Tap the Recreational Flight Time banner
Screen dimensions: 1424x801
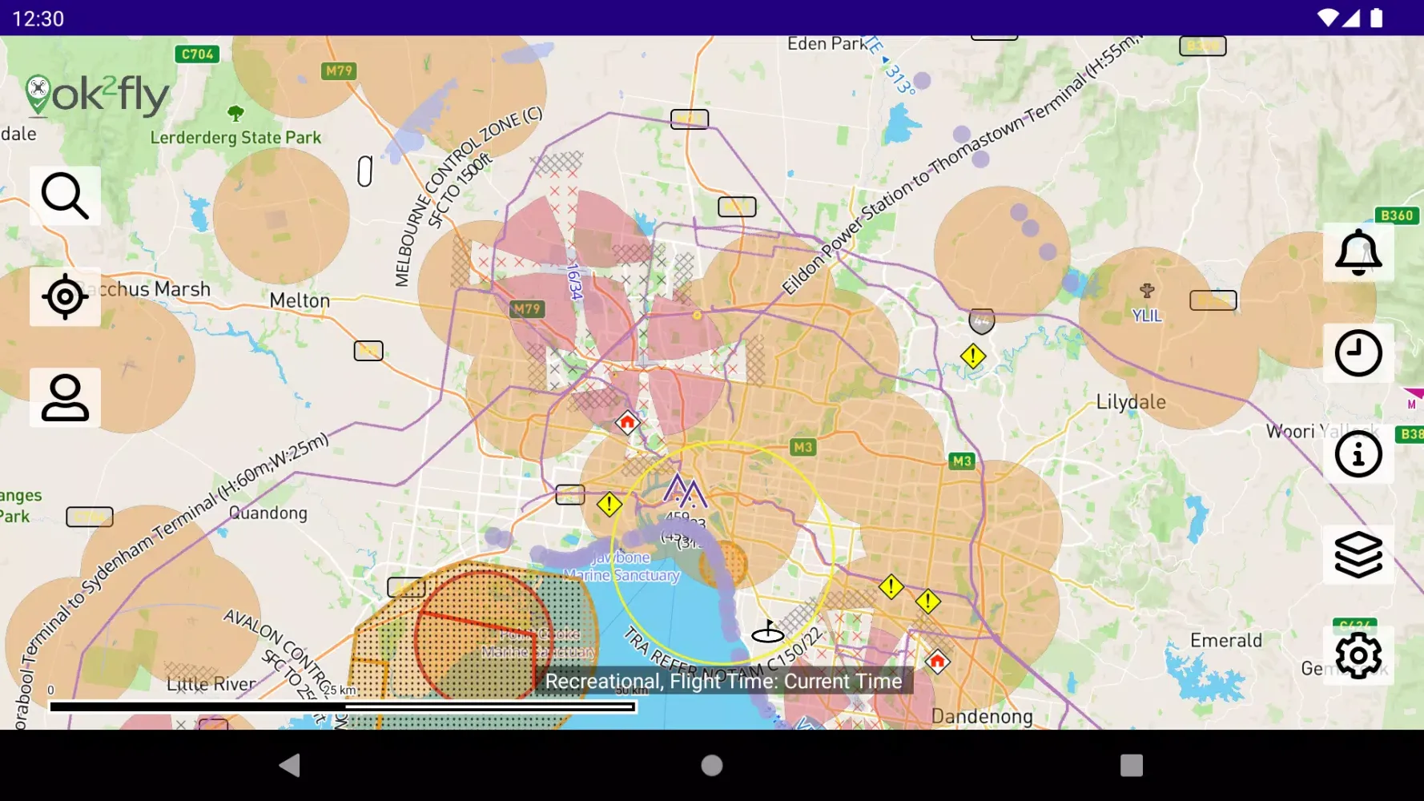coord(723,682)
